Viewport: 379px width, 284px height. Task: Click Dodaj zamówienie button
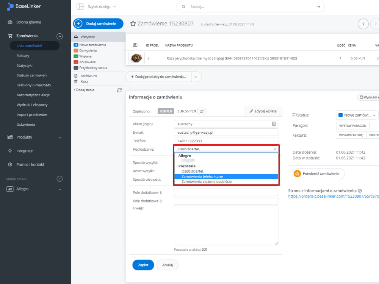click(98, 23)
